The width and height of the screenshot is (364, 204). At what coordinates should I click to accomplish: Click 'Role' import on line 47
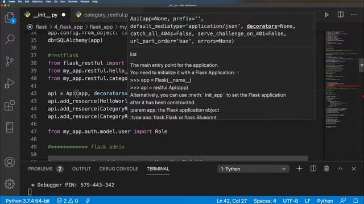161,131
